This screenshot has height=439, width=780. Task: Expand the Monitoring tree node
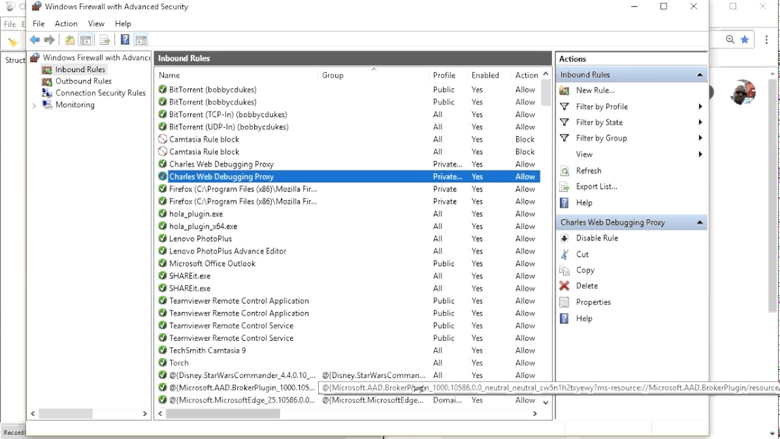pos(34,105)
